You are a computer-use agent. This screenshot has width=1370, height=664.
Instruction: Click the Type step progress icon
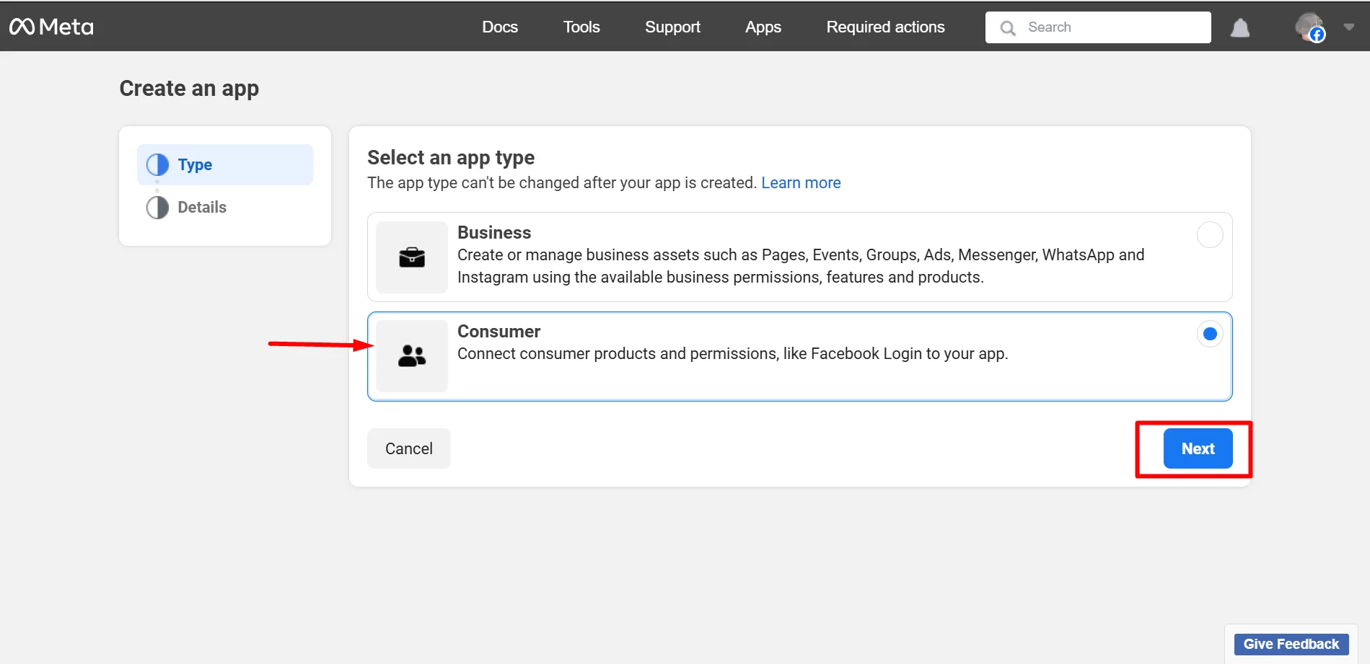point(157,164)
